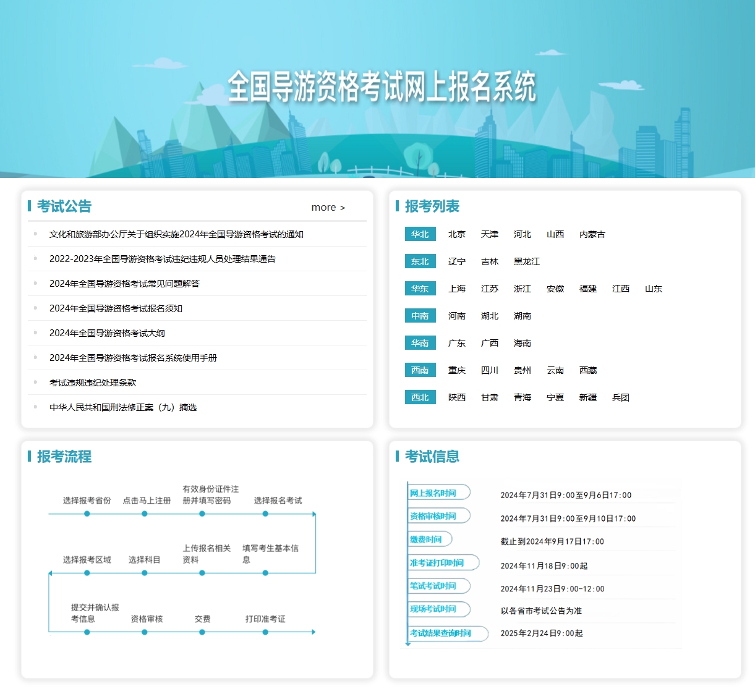Image resolution: width=755 pixels, height=694 pixels.
Task: Select the 华北 region tab
Action: click(420, 234)
